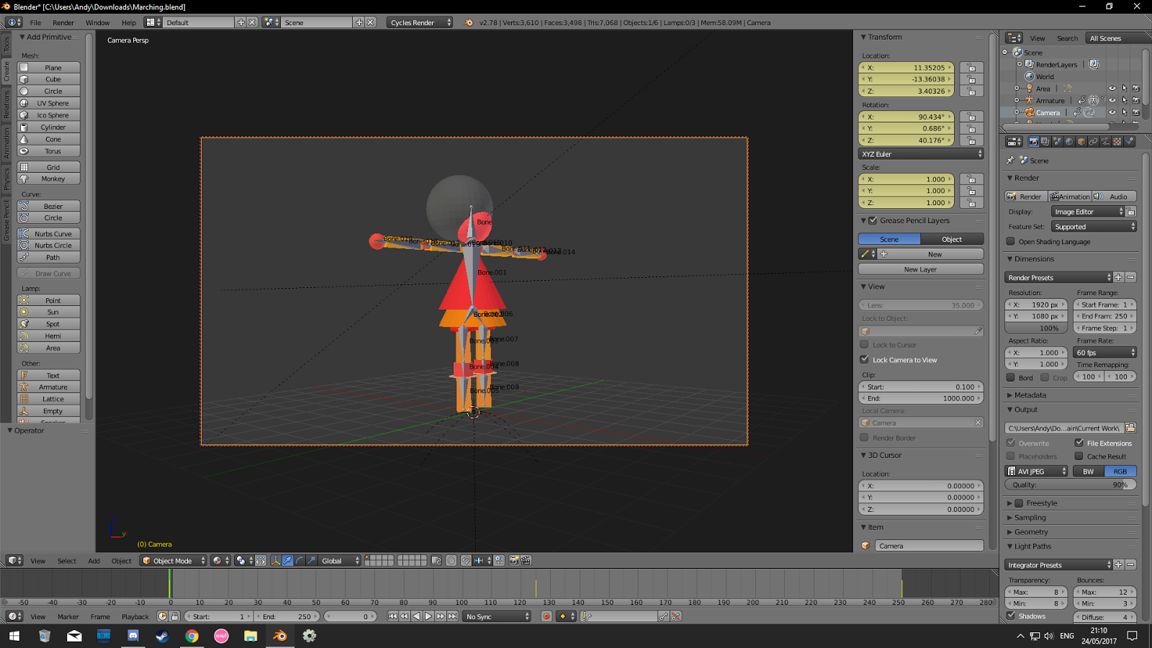Click the New Layer button

919,269
